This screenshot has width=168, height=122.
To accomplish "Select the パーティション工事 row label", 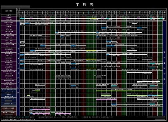I will [9, 45].
